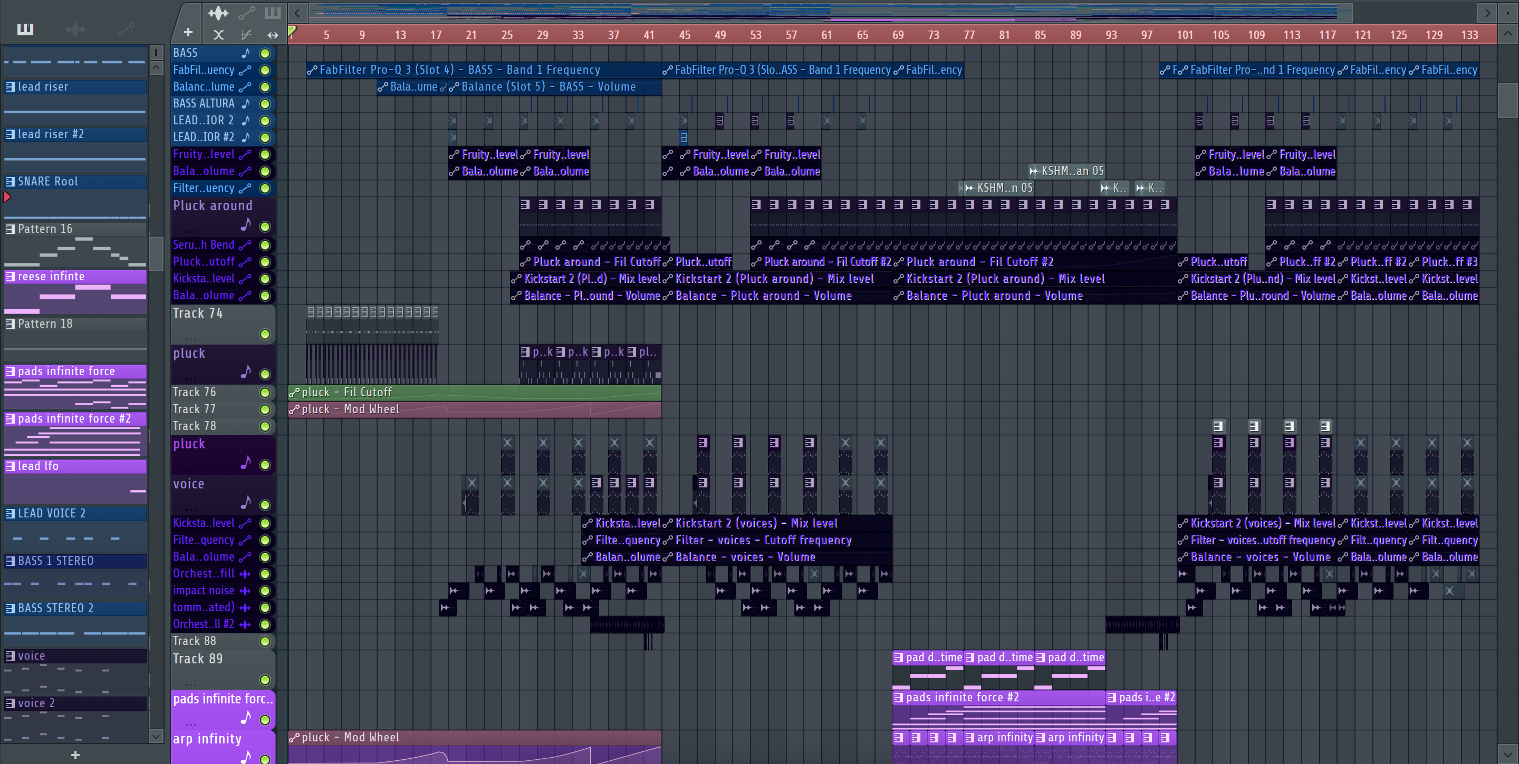Click the playlist overview scrollbar at top
1519x764 pixels.
pyautogui.click(x=831, y=12)
